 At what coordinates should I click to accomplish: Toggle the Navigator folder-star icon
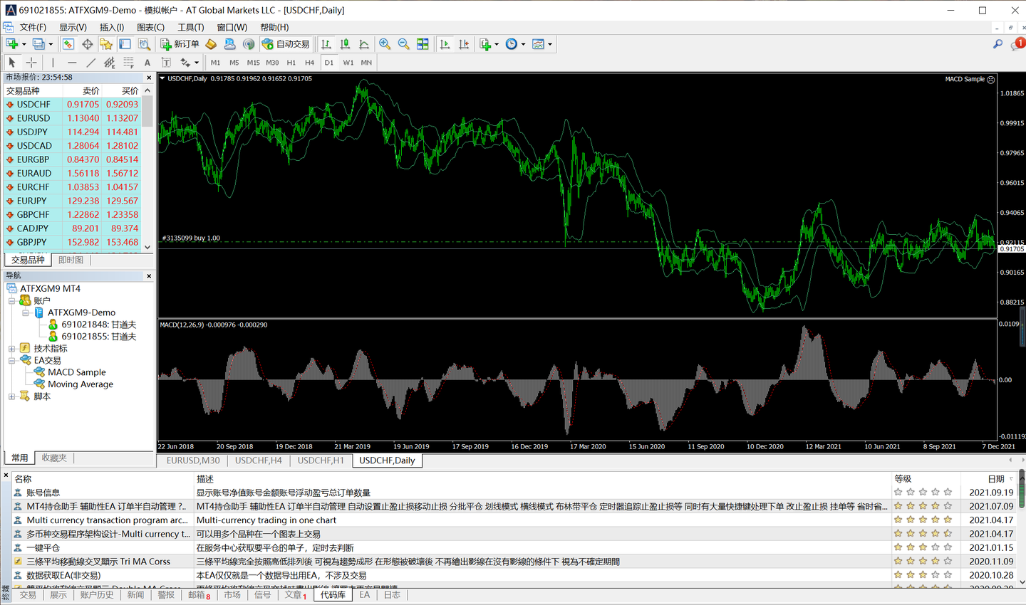click(x=106, y=44)
